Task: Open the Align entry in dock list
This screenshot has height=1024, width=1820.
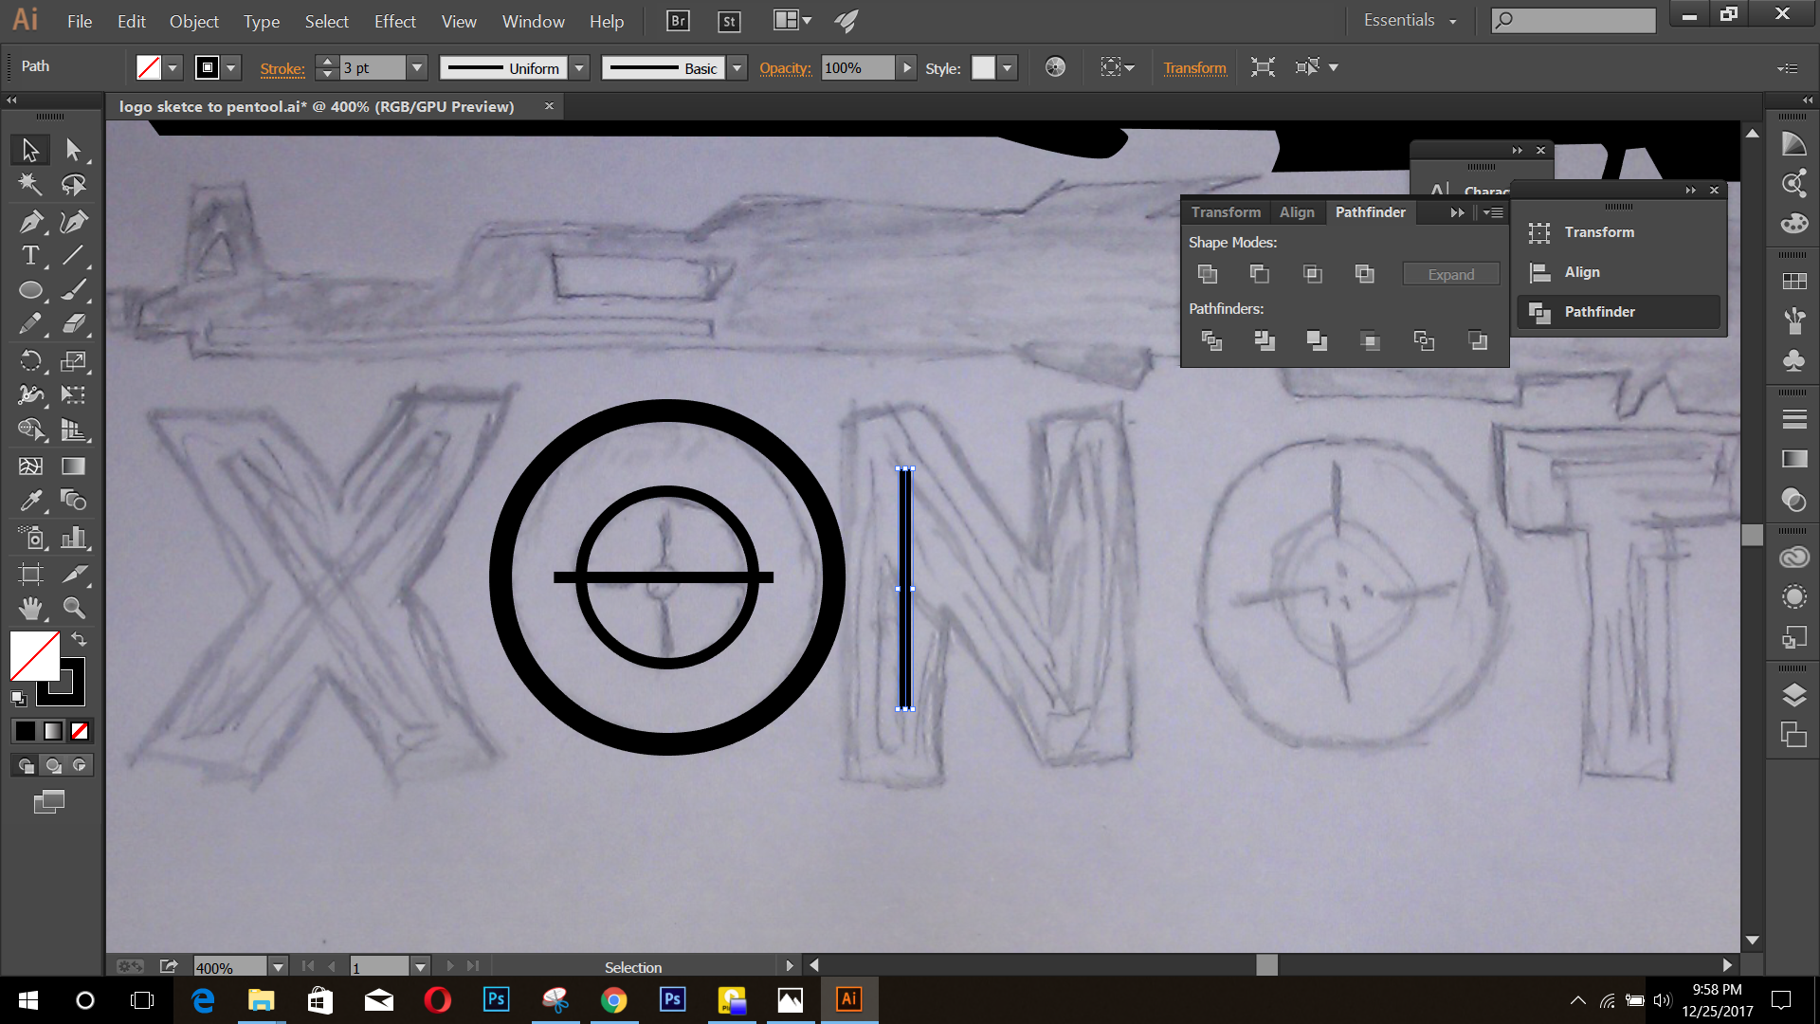Action: tap(1619, 272)
